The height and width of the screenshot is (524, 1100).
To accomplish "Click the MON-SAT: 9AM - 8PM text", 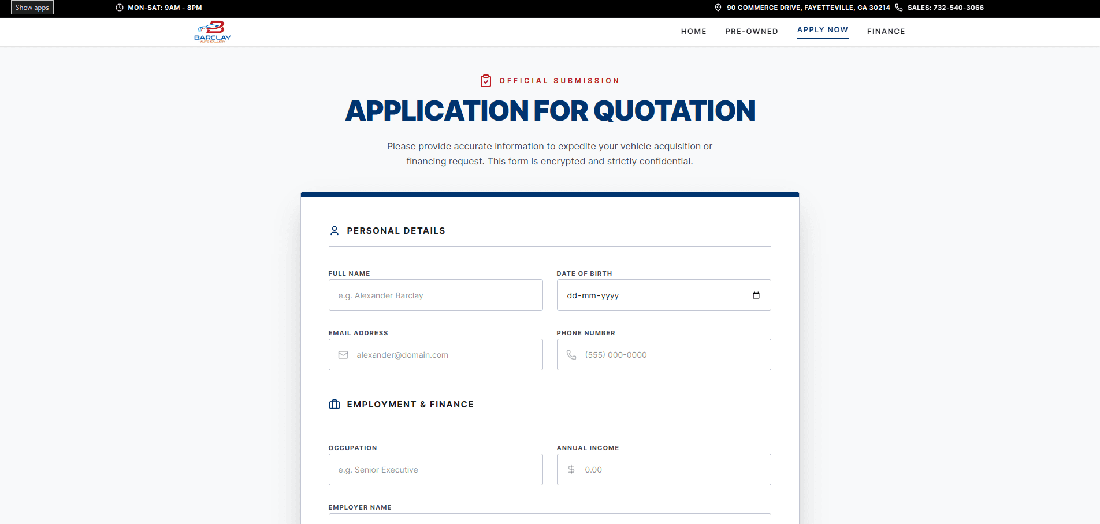I will pos(165,8).
